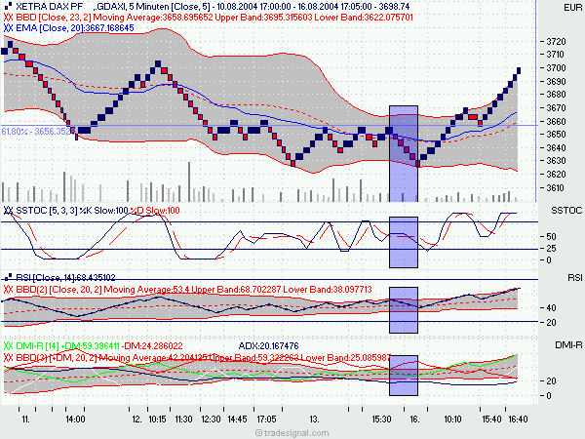Select the BBD Moving Average:3658.695652 legend text
Viewport: 585px width, 439px height.
pos(153,18)
